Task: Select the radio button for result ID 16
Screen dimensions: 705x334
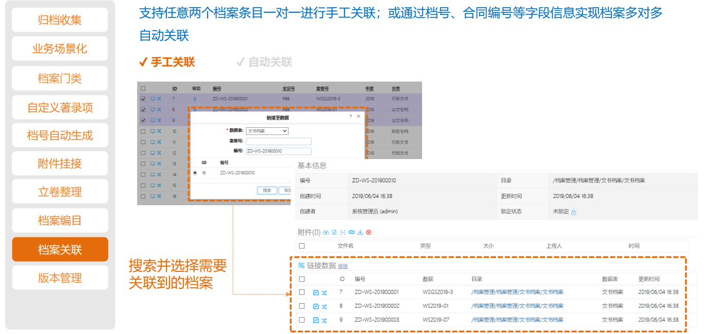Action: point(195,173)
